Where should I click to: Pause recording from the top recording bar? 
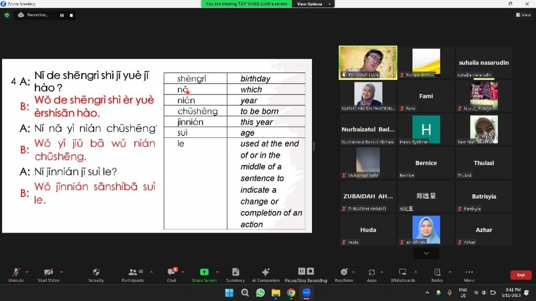62,15
